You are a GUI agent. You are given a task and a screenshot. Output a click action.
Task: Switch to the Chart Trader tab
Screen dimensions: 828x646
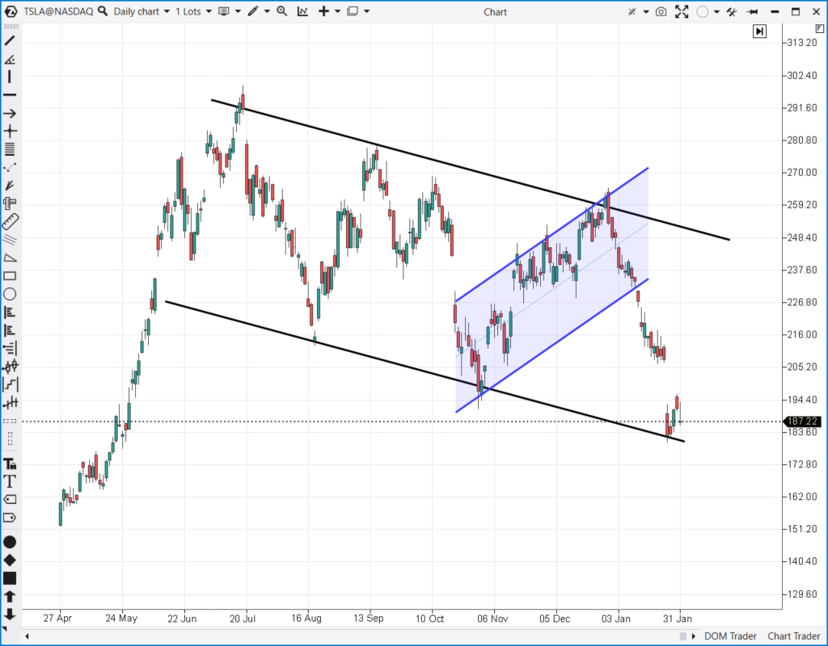click(793, 636)
